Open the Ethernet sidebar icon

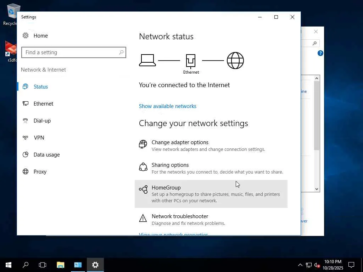pyautogui.click(x=26, y=103)
